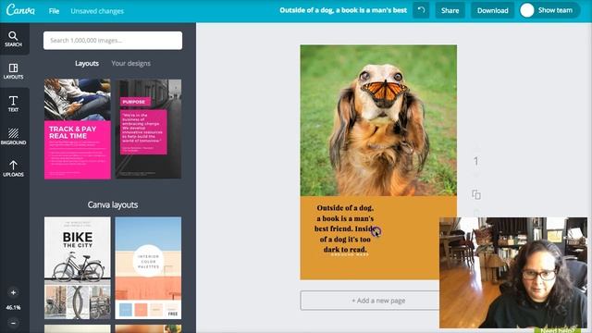Zoom out with the minus button
Screen dimensions: 592x333
(x=13, y=323)
